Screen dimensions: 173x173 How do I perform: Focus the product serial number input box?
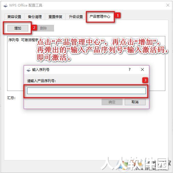(86, 91)
